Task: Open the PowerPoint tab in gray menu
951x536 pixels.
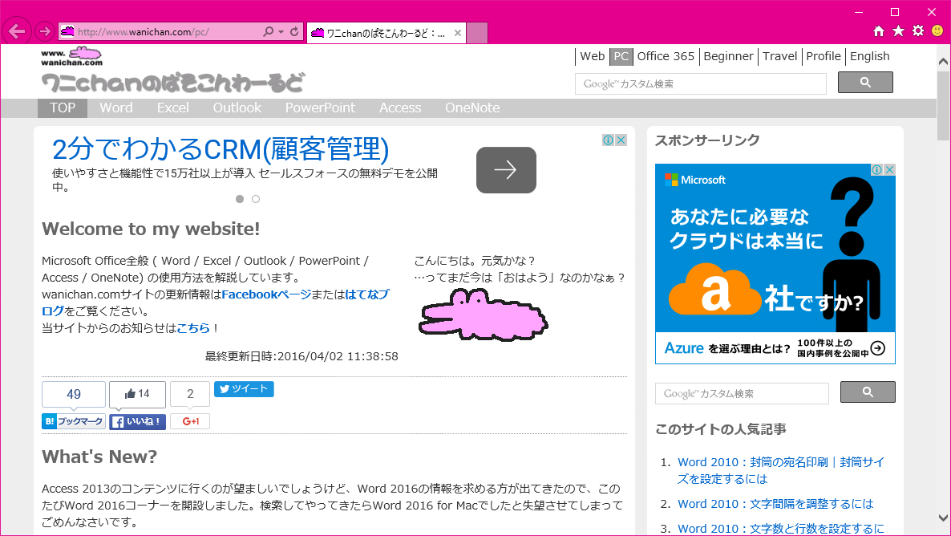Action: point(320,108)
